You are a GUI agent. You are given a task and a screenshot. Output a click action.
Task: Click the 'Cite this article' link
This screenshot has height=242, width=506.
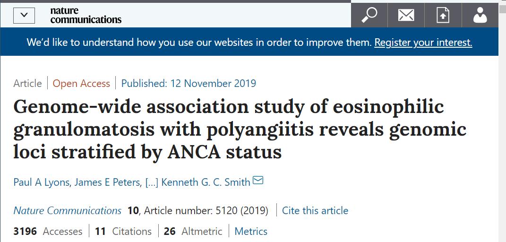(x=315, y=210)
